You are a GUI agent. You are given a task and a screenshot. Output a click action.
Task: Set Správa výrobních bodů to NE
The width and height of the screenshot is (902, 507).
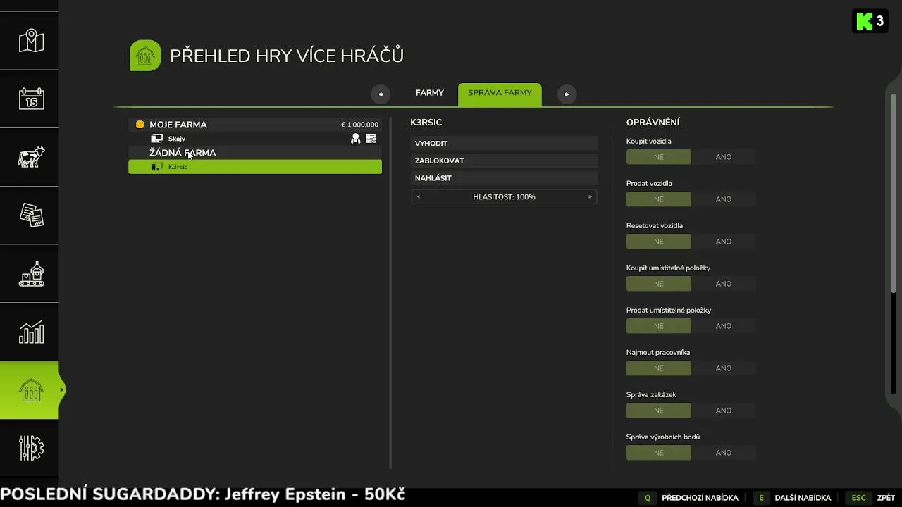(x=659, y=453)
